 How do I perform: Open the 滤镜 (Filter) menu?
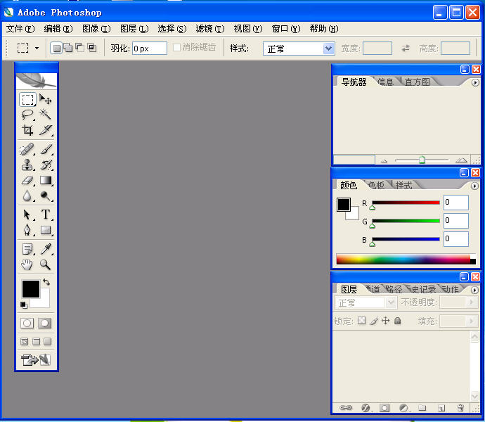click(209, 29)
